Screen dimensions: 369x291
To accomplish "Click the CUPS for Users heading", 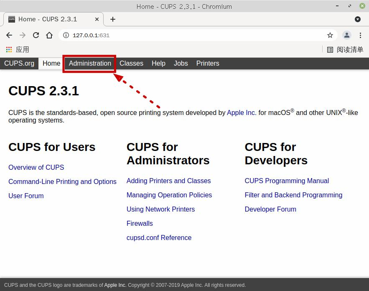I will pyautogui.click(x=52, y=147).
